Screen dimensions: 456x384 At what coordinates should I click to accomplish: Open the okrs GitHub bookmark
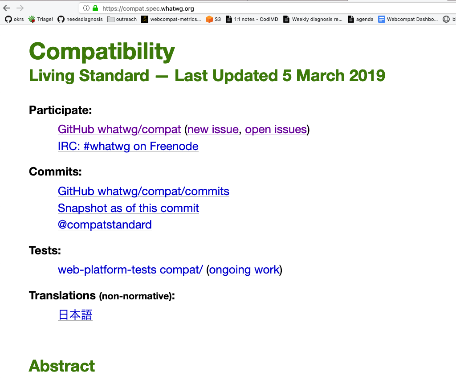pyautogui.click(x=14, y=19)
